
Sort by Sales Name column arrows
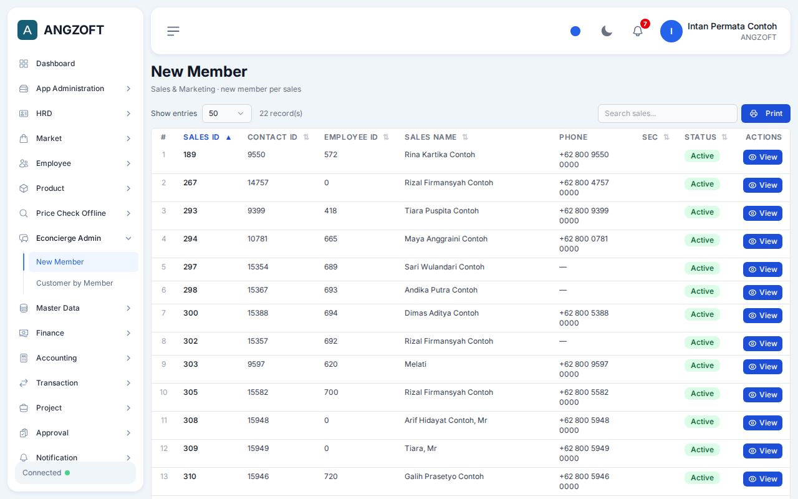point(465,137)
